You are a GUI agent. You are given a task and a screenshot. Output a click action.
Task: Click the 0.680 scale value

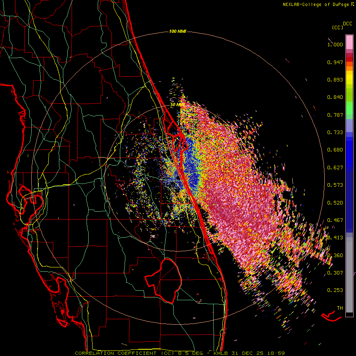pyautogui.click(x=335, y=150)
